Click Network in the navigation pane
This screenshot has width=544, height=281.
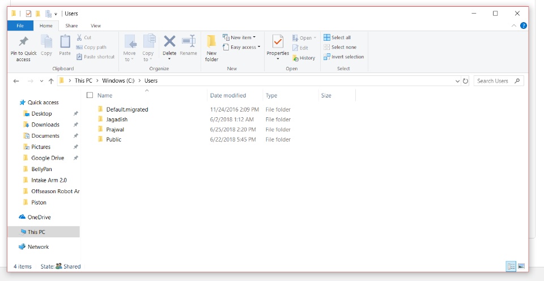click(38, 246)
